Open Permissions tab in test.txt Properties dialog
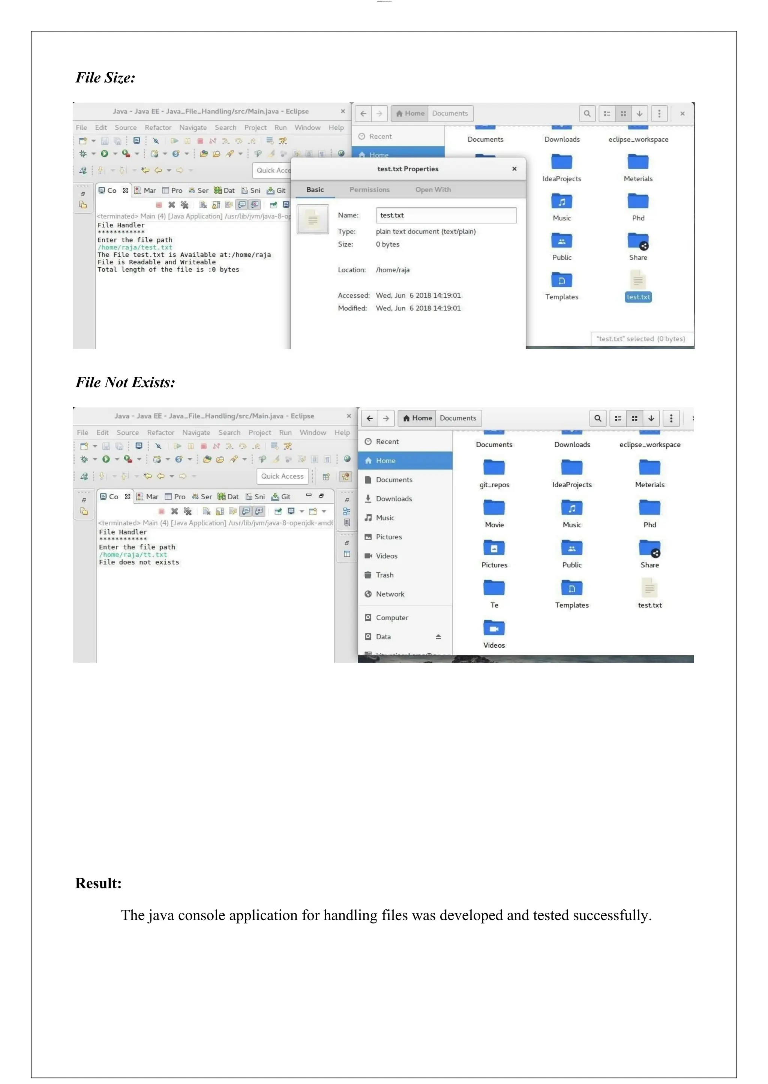This screenshot has width=768, height=1084. (x=369, y=190)
